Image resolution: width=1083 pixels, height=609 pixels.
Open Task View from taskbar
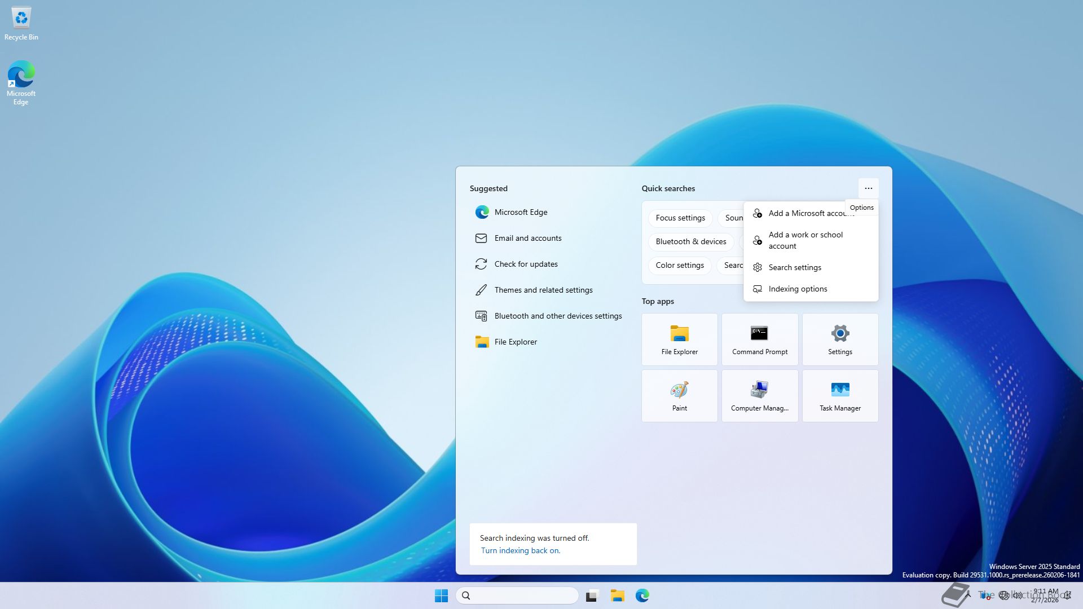point(592,595)
